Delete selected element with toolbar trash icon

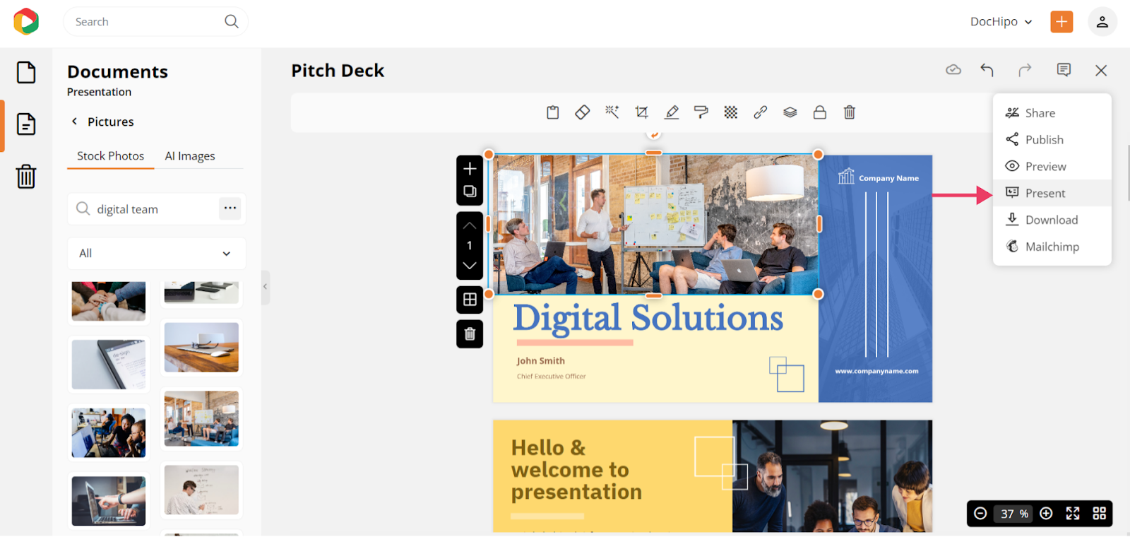click(849, 112)
